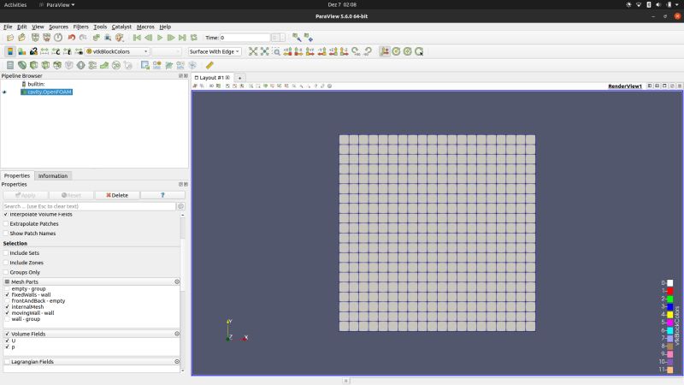Screen dimensions: 684x385
Task: Enable Groups Only checkbox
Action: point(6,272)
